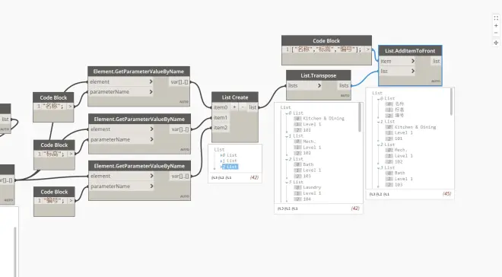
Task: Open level chevron on List.Transpose lists input
Action: tap(319, 85)
